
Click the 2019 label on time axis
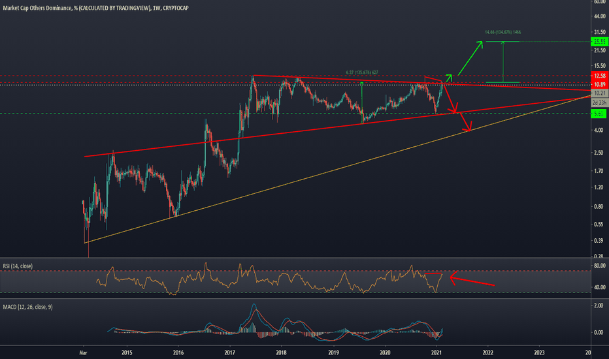tap(334, 352)
